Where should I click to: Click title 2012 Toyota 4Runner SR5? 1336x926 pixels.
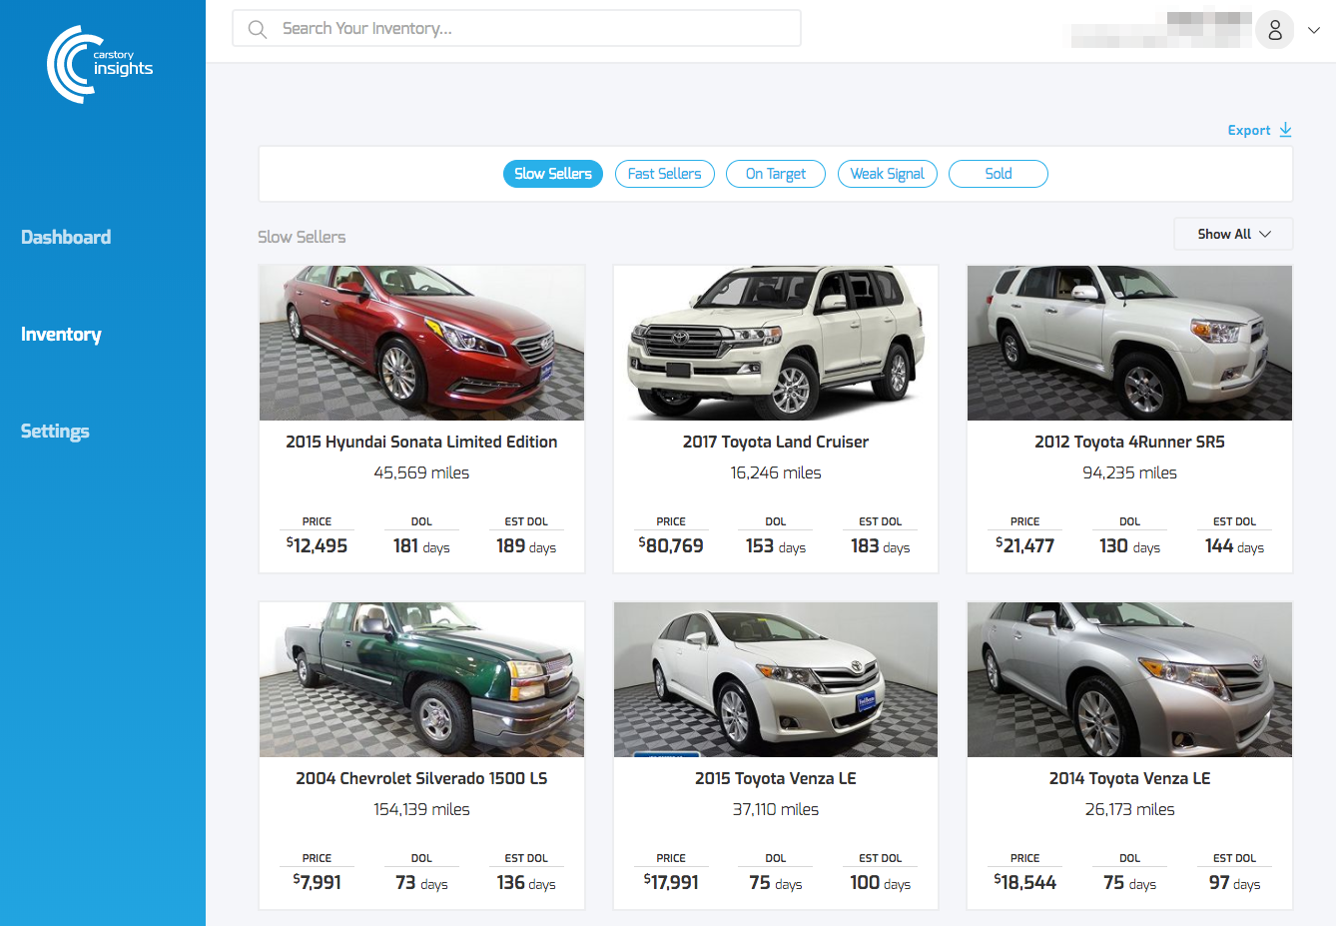pos(1129,442)
